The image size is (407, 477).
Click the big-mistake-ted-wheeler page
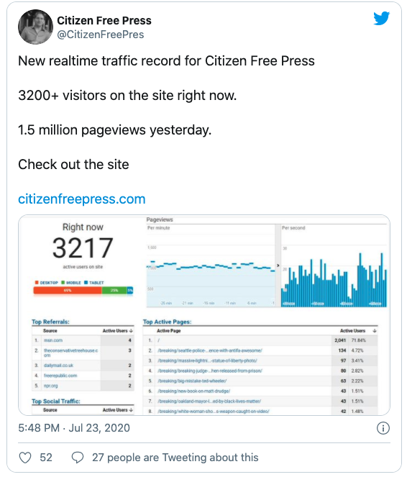pos(192,381)
